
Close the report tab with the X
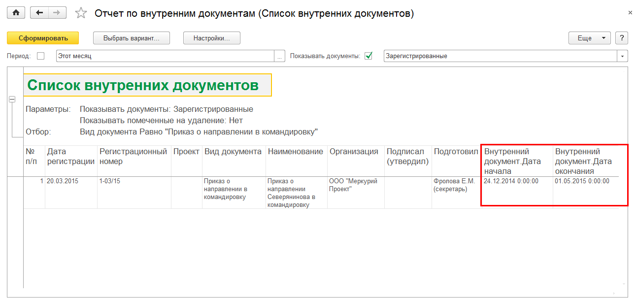630,13
